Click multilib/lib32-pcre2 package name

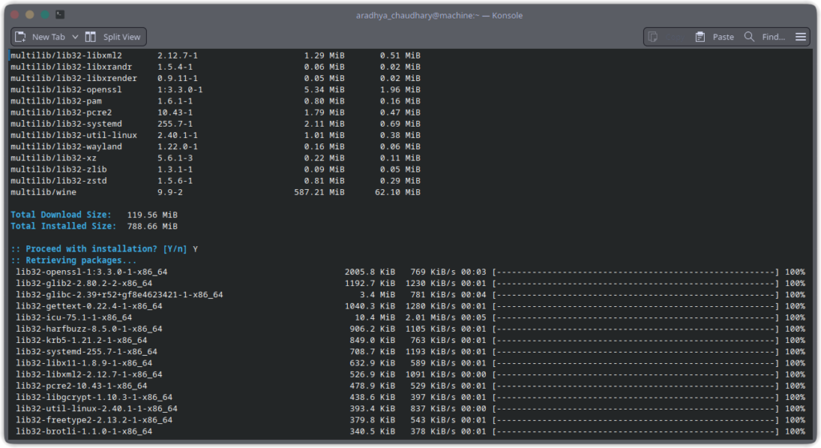(61, 112)
